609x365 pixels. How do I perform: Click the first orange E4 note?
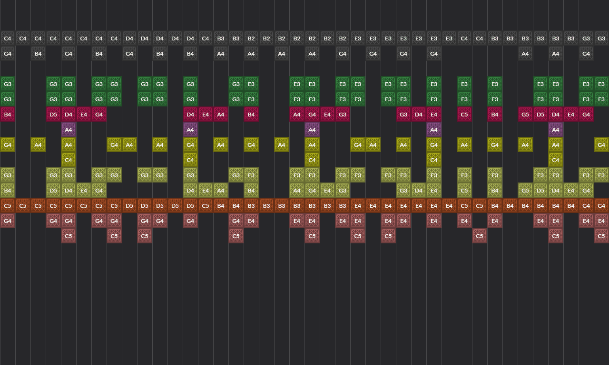click(358, 205)
